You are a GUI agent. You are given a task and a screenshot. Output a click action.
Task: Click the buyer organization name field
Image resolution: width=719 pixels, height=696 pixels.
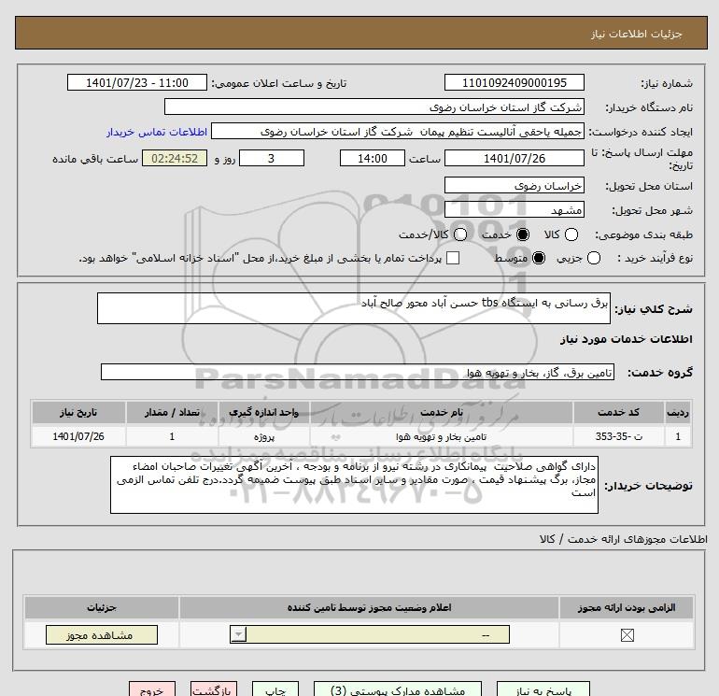(374, 107)
